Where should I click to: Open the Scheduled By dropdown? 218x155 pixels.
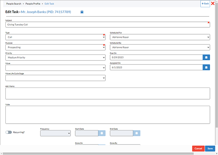[x=160, y=47]
